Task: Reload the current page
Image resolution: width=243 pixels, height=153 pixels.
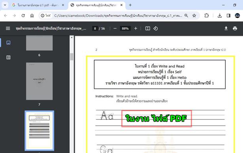Action: pos(23,15)
